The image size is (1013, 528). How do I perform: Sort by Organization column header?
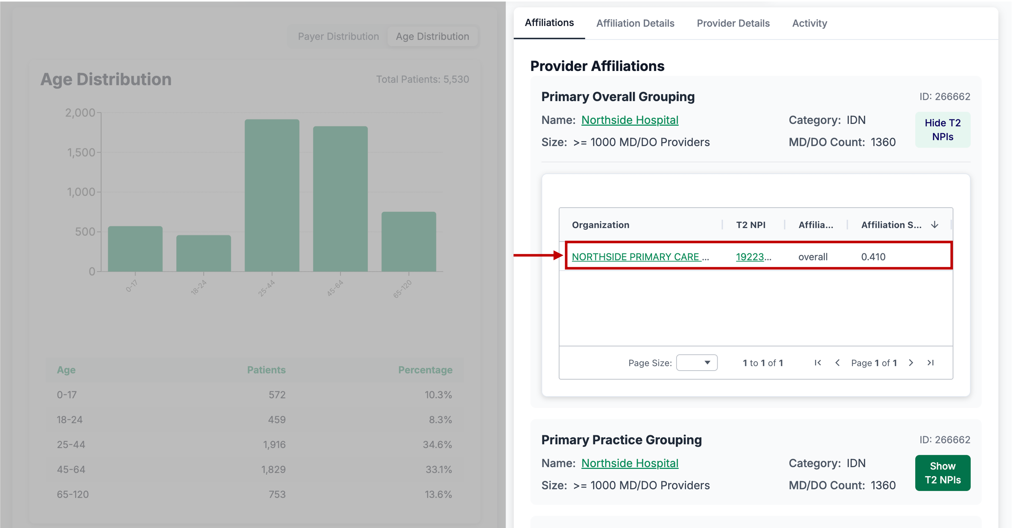[x=600, y=225]
